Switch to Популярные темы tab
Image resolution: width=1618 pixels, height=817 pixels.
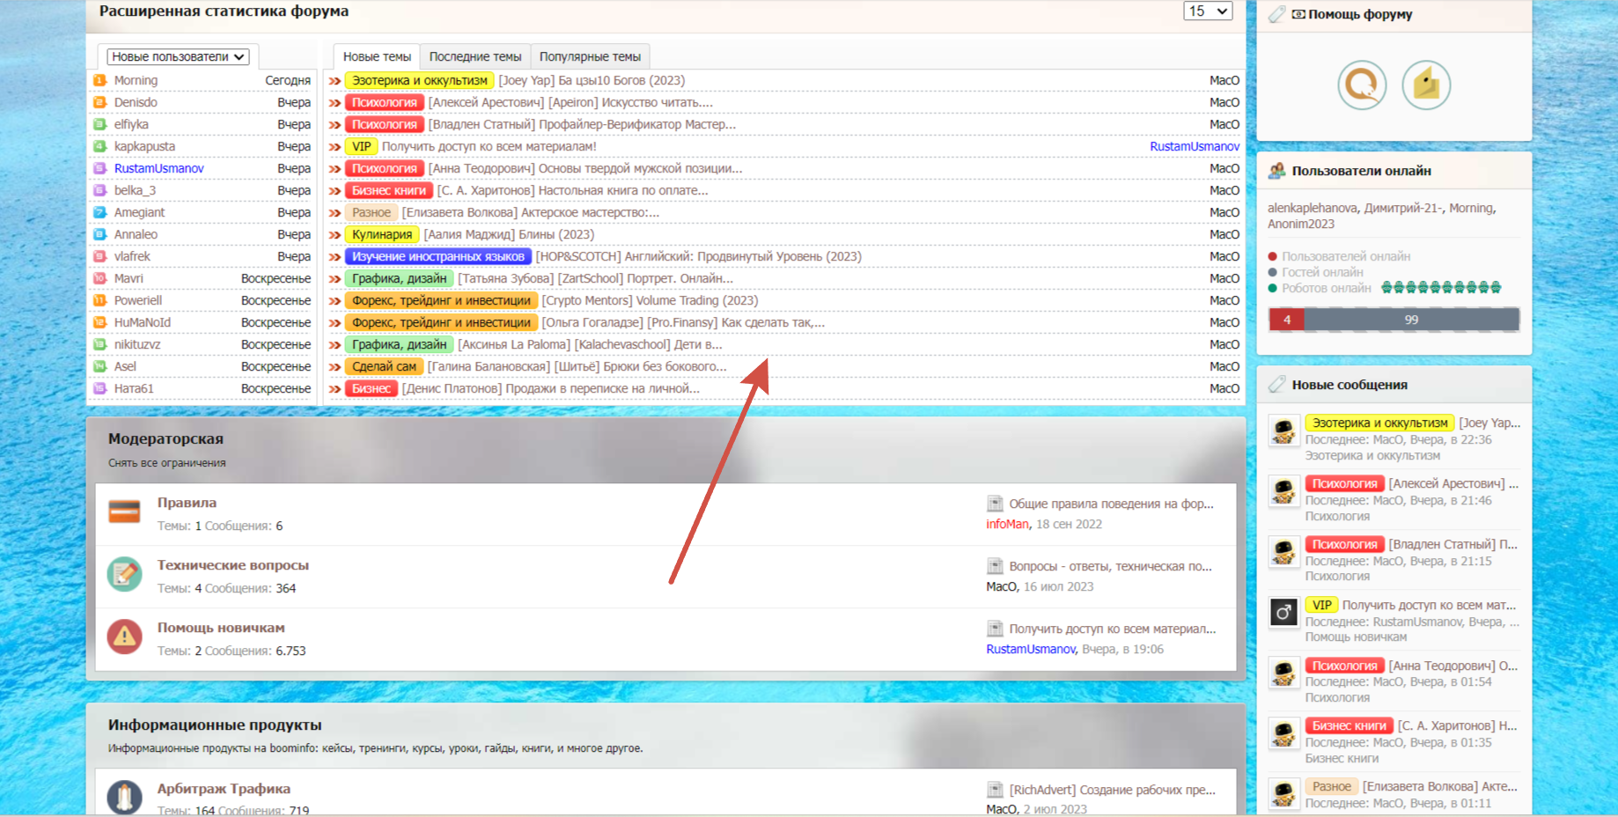pos(590,56)
